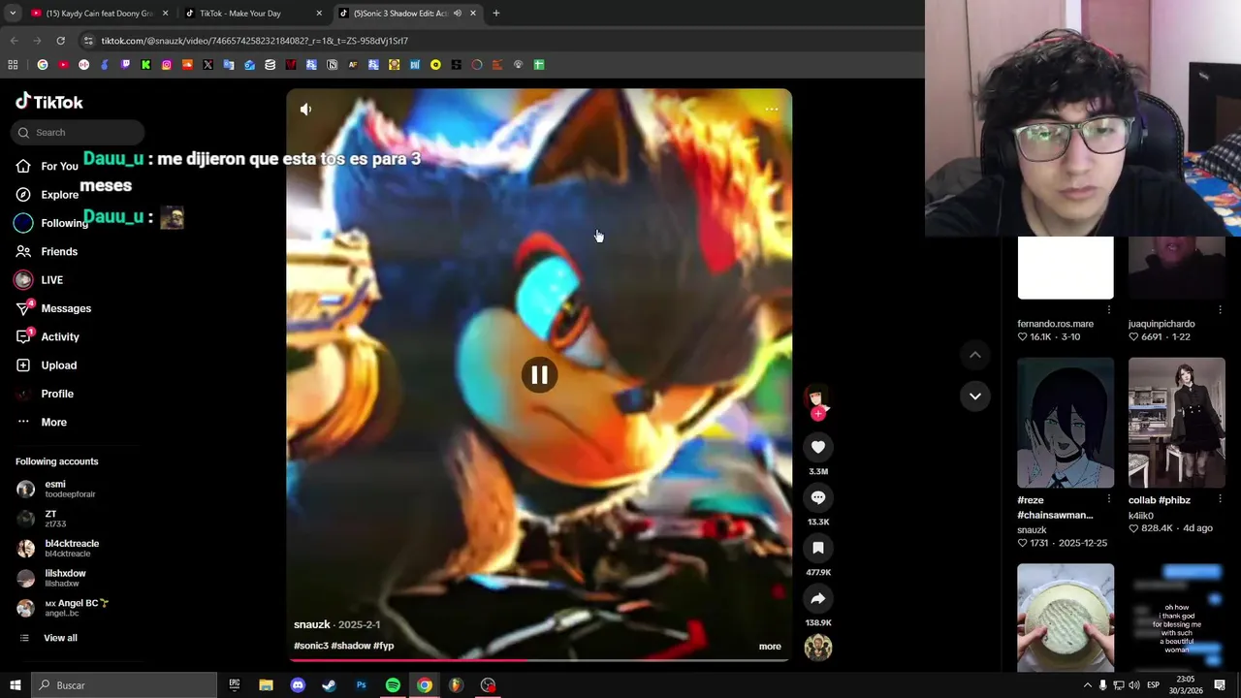Switch to TikTok - Make Your Day tab
Viewport: 1241px width, 698px height.
[254, 14]
